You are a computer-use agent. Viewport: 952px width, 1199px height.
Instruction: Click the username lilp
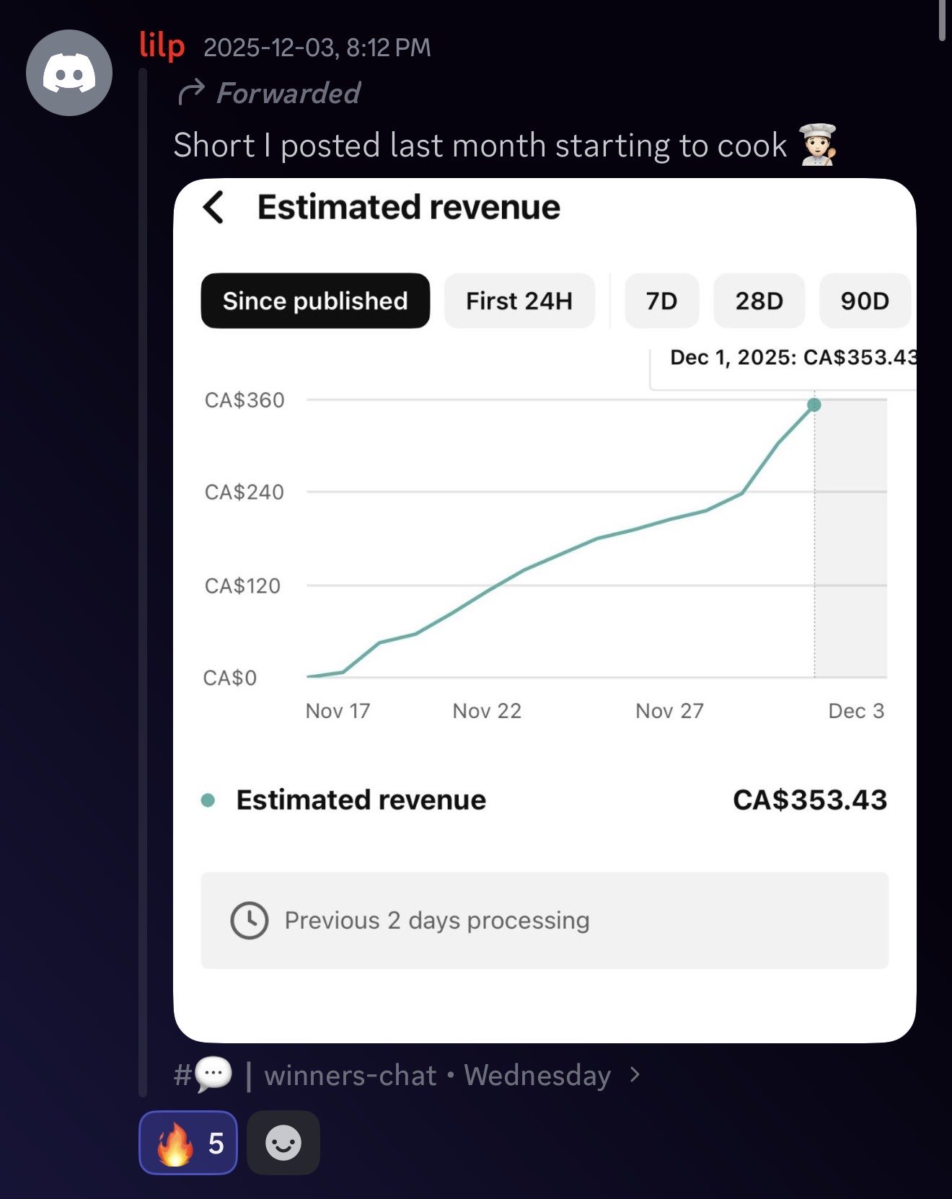162,46
